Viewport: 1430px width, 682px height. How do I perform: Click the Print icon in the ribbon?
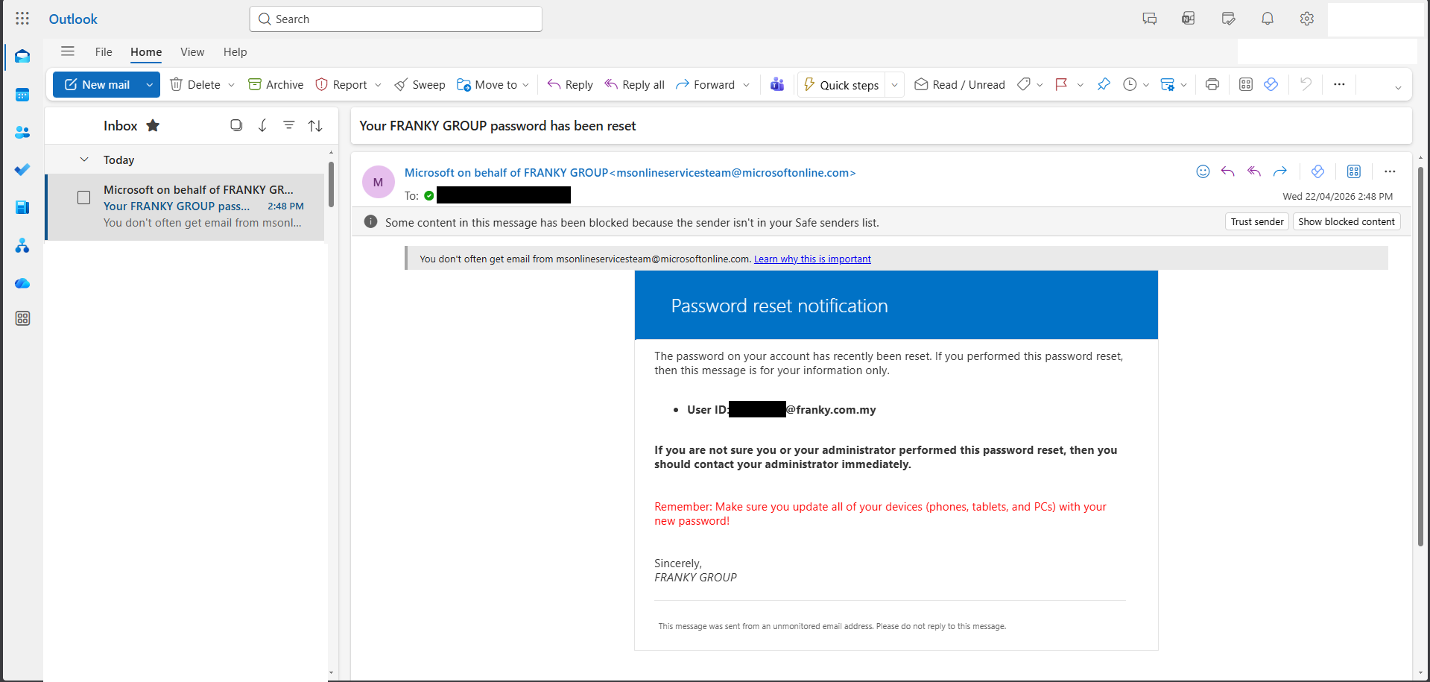(x=1212, y=84)
